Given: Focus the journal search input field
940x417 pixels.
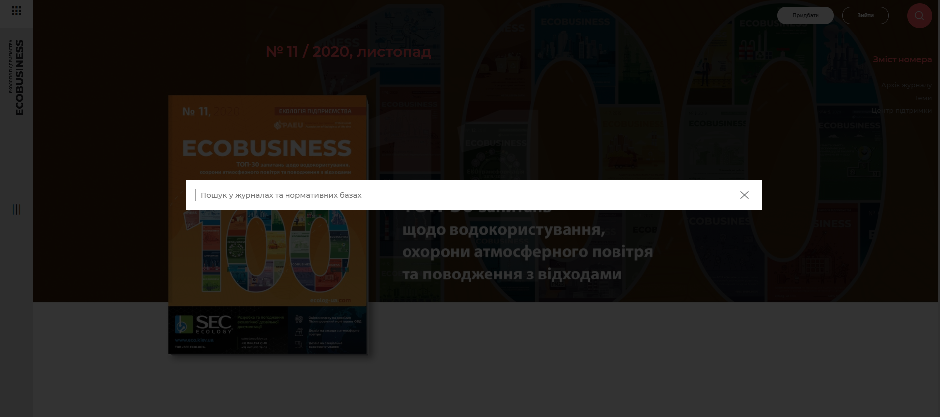Looking at the screenshot, I should [464, 195].
